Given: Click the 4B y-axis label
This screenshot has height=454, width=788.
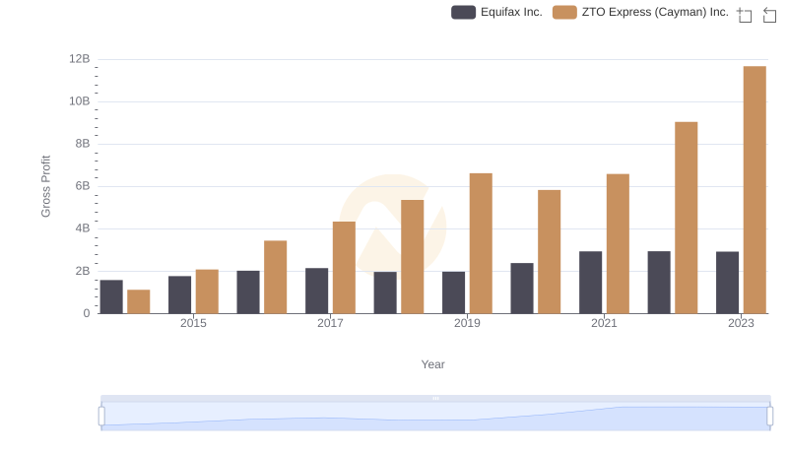Looking at the screenshot, I should pyautogui.click(x=83, y=228).
